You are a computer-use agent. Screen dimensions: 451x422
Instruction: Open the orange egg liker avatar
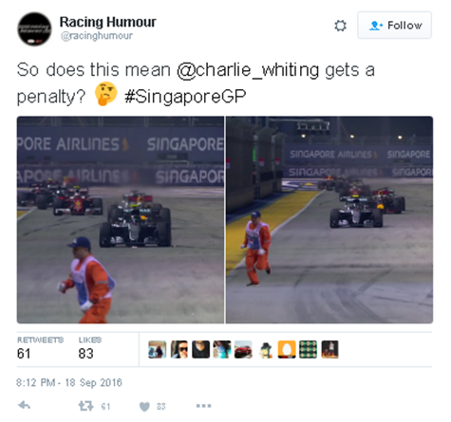[287, 349]
